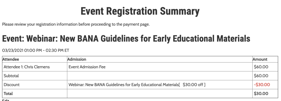
Task: Click the red -$30.00 discount amount
Action: tap(262, 85)
